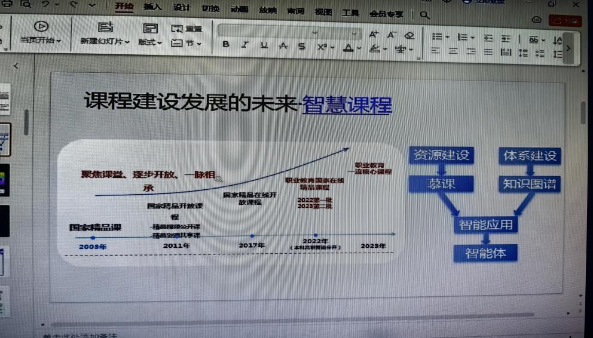Screen dimensions: 593x338
Task: Click the 智慧课程 hyperlink in title
Action: coord(347,105)
